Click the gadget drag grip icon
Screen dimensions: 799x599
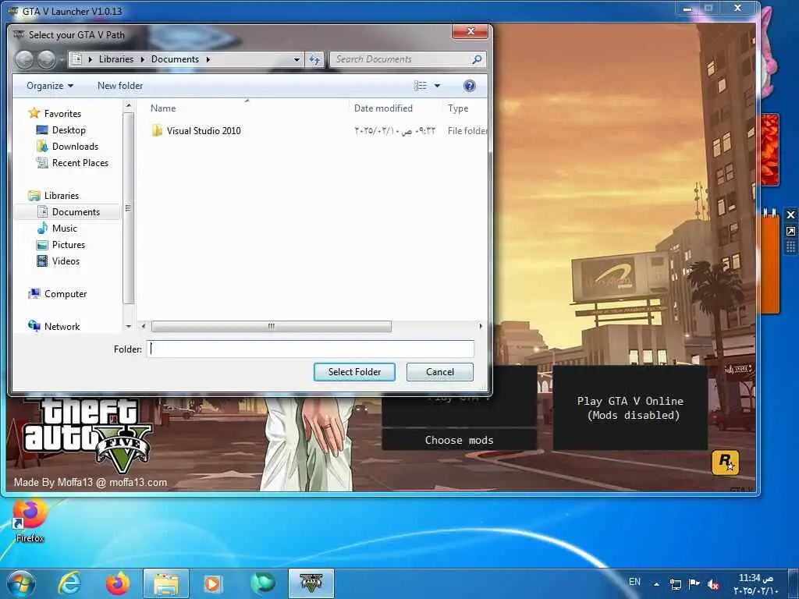(790, 247)
